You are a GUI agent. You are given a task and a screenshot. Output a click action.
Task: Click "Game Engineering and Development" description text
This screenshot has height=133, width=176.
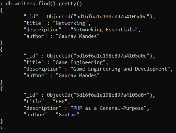click(x=120, y=69)
